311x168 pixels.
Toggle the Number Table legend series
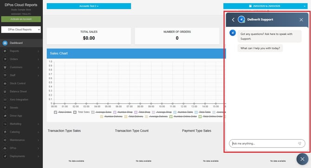coord(183,112)
